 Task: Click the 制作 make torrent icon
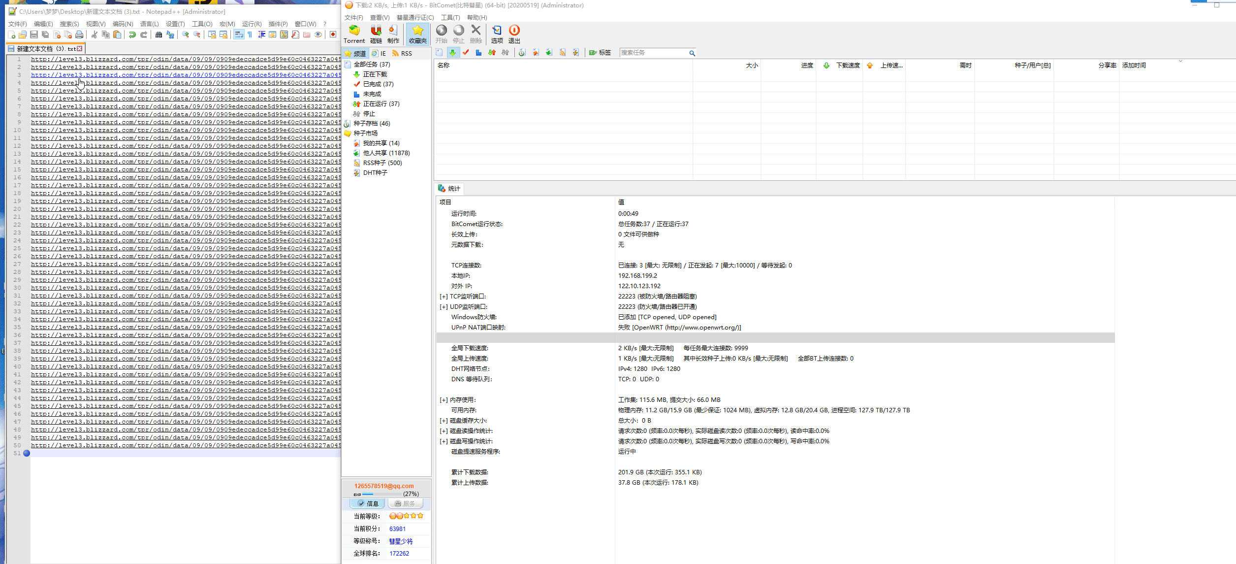pos(393,34)
